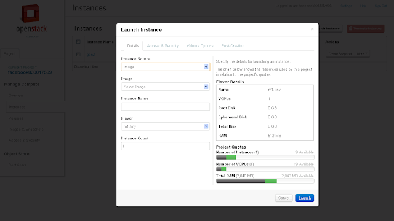
Task: Switch to the Access & Security tab
Action: click(163, 46)
